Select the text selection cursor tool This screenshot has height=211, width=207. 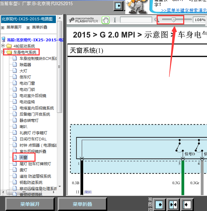click(x=115, y=20)
